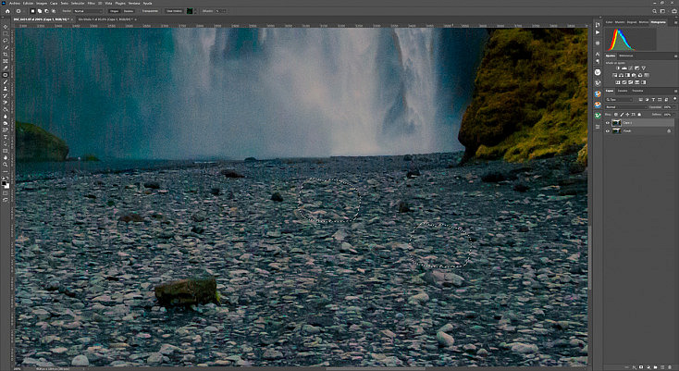Screen dimensions: 679x371
Task: Toggle the Transparente option
Action: pos(150,11)
